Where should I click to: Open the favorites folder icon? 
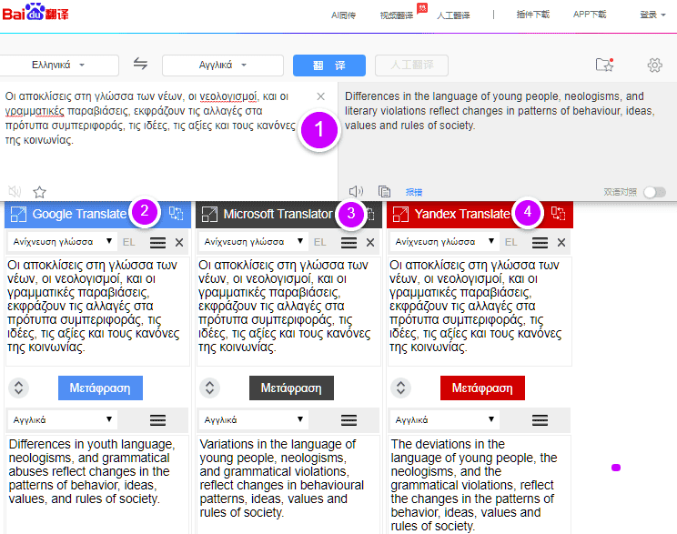point(604,65)
